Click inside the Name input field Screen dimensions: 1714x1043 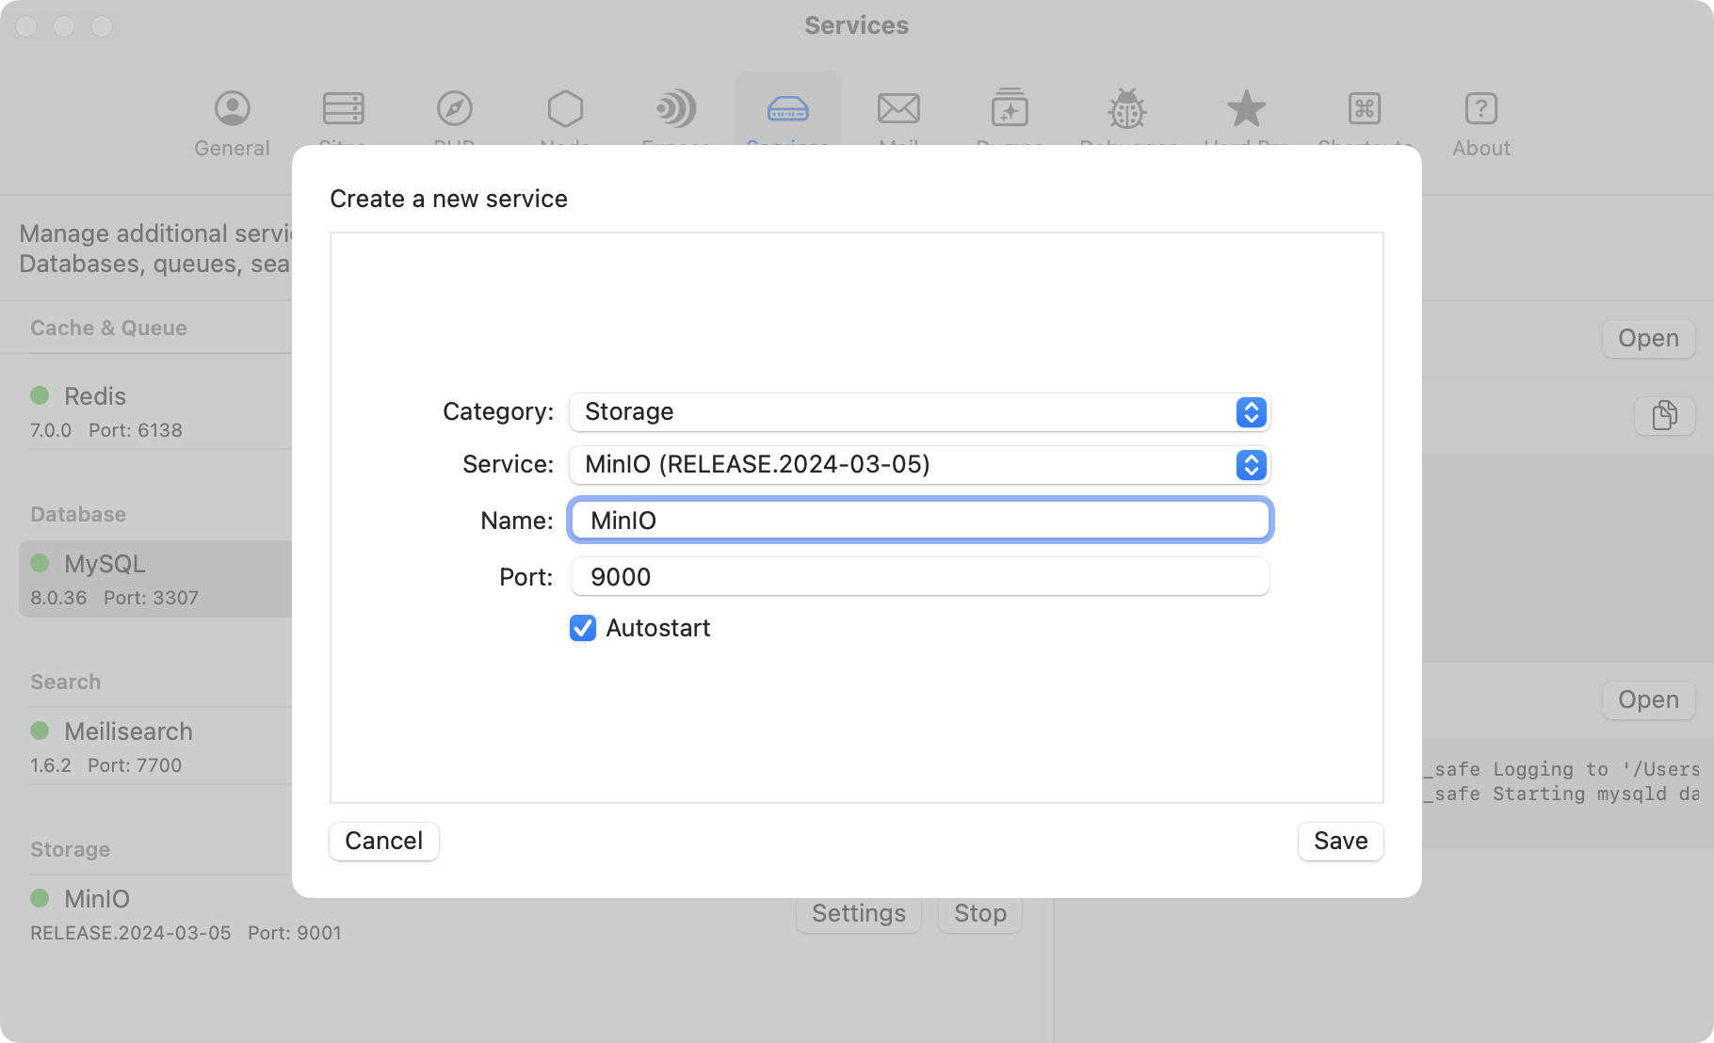coord(919,520)
